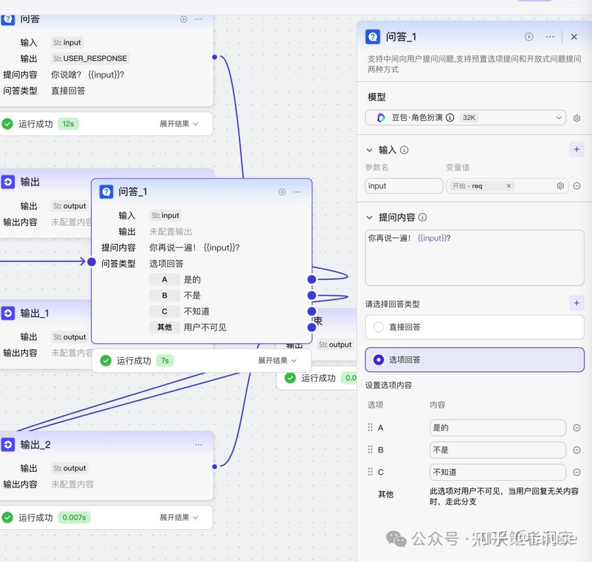Select the 选项回答 radio option
This screenshot has width=592, height=562.
tap(379, 359)
